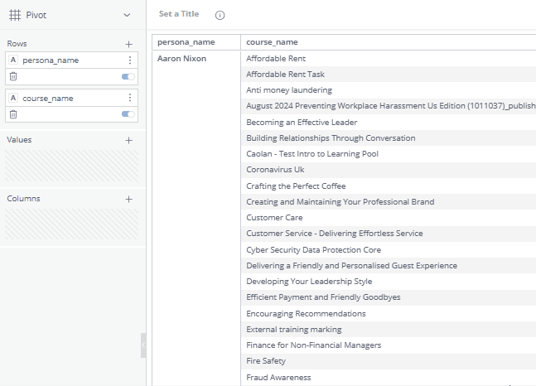Click the Columns drop area
This screenshot has height=386, width=536.
71,224
